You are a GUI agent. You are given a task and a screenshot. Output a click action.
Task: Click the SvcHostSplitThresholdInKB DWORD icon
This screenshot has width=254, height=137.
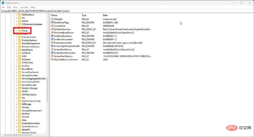coord(52,46)
